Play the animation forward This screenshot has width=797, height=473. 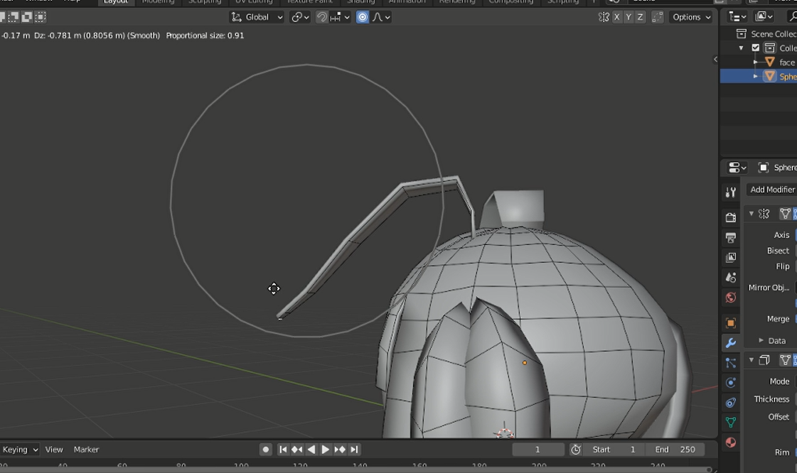click(x=326, y=450)
